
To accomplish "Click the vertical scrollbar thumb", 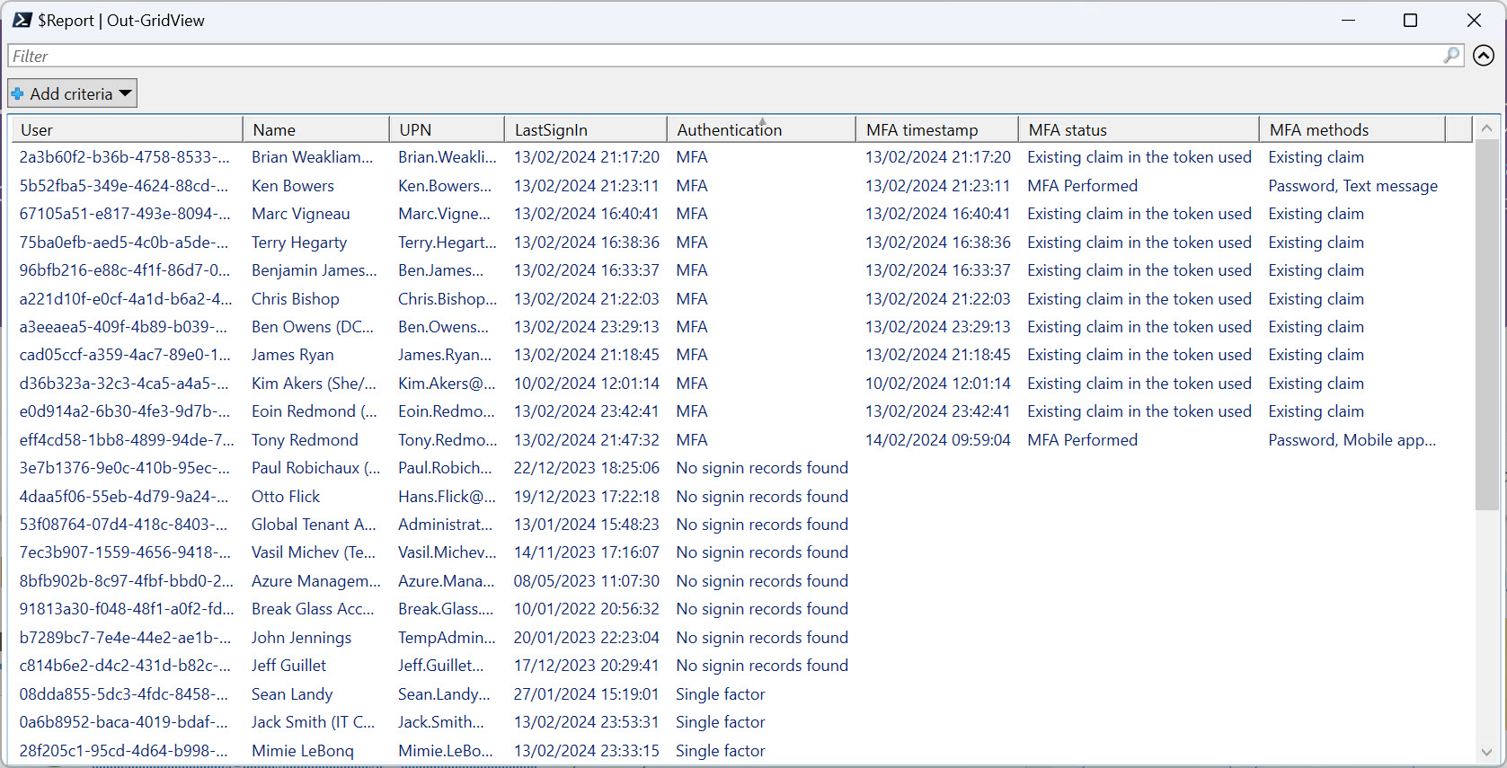I will click(1486, 323).
